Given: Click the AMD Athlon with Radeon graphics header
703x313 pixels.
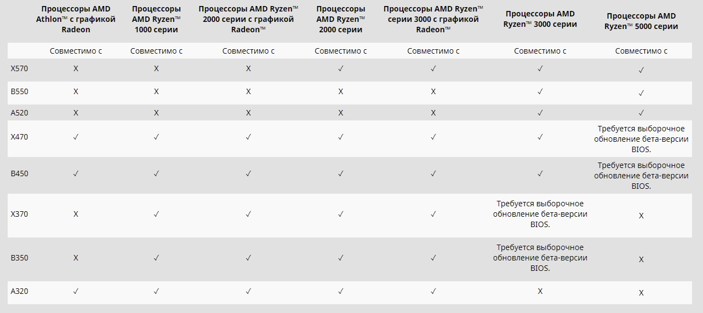Looking at the screenshot, I should coord(76,19).
